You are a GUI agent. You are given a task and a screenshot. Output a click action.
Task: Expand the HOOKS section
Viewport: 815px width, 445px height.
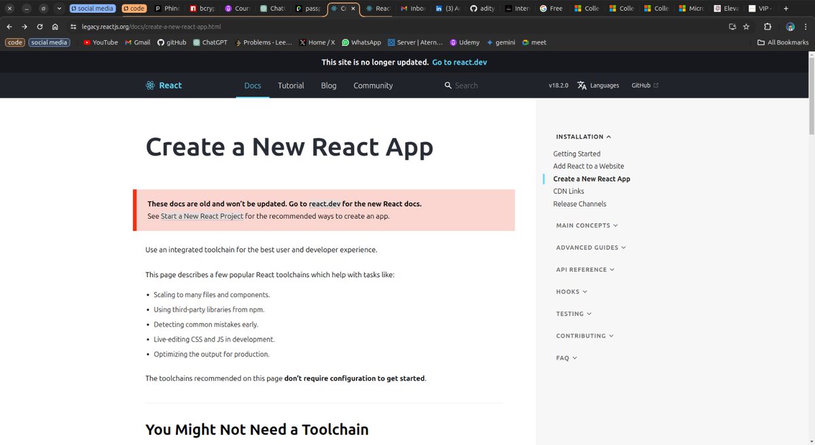click(572, 291)
